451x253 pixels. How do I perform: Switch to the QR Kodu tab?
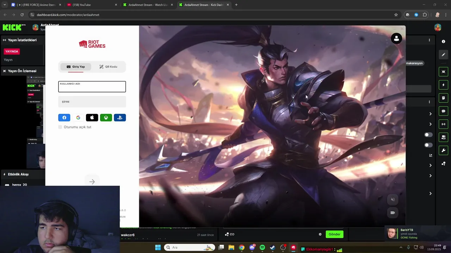[x=108, y=67]
